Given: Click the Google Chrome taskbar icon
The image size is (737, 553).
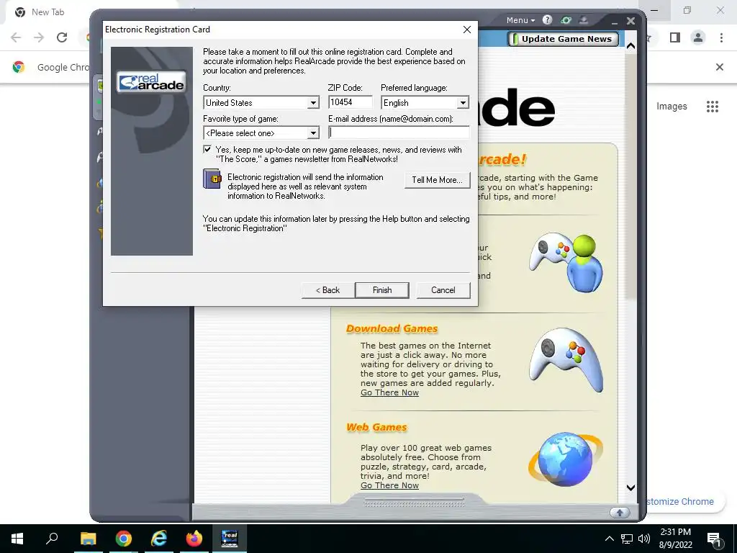Looking at the screenshot, I should (x=124, y=539).
